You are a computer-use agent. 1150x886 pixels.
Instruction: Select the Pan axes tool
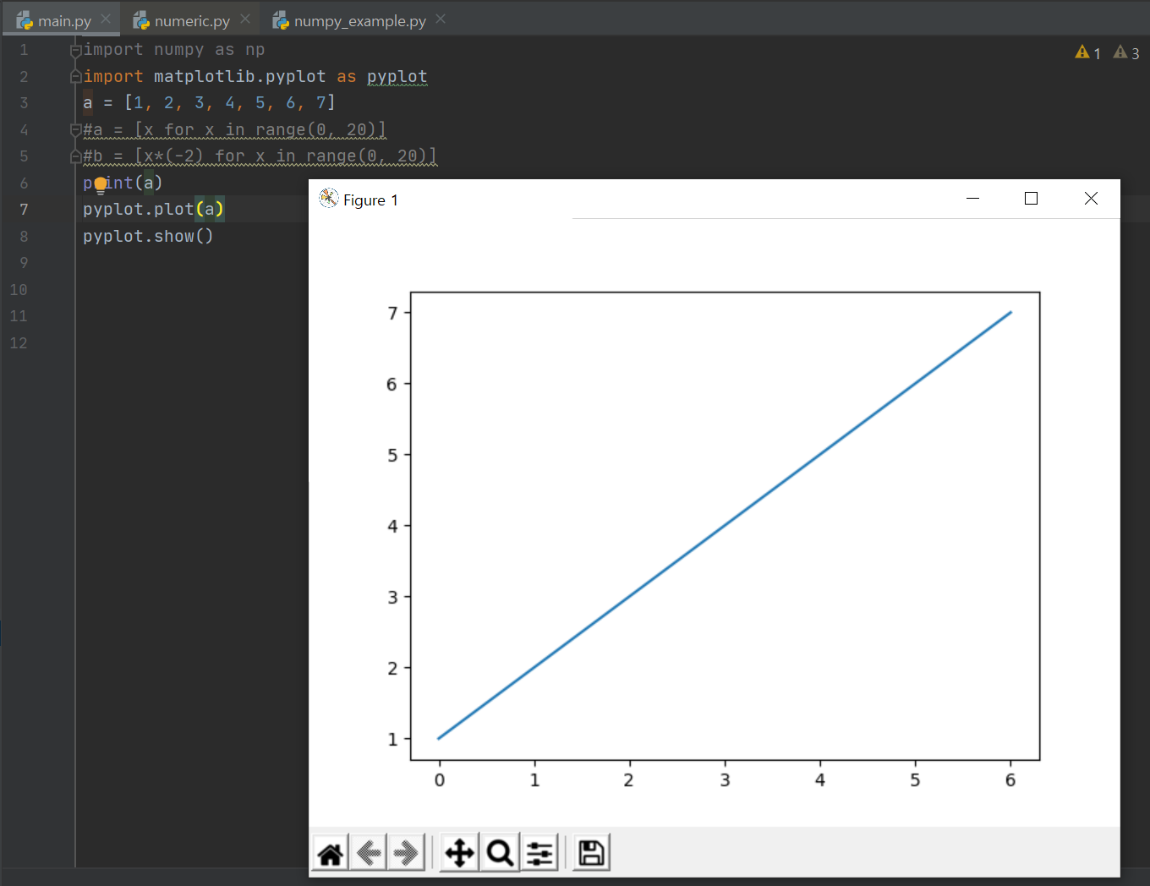tap(459, 854)
